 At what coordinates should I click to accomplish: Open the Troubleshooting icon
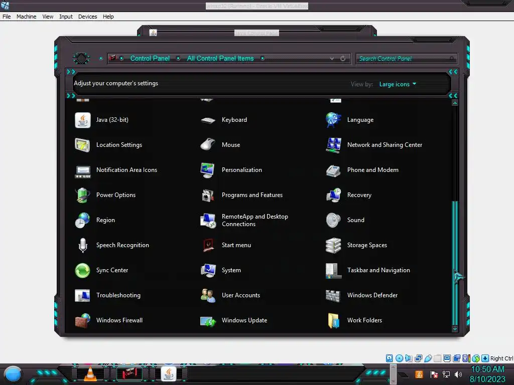(82, 295)
